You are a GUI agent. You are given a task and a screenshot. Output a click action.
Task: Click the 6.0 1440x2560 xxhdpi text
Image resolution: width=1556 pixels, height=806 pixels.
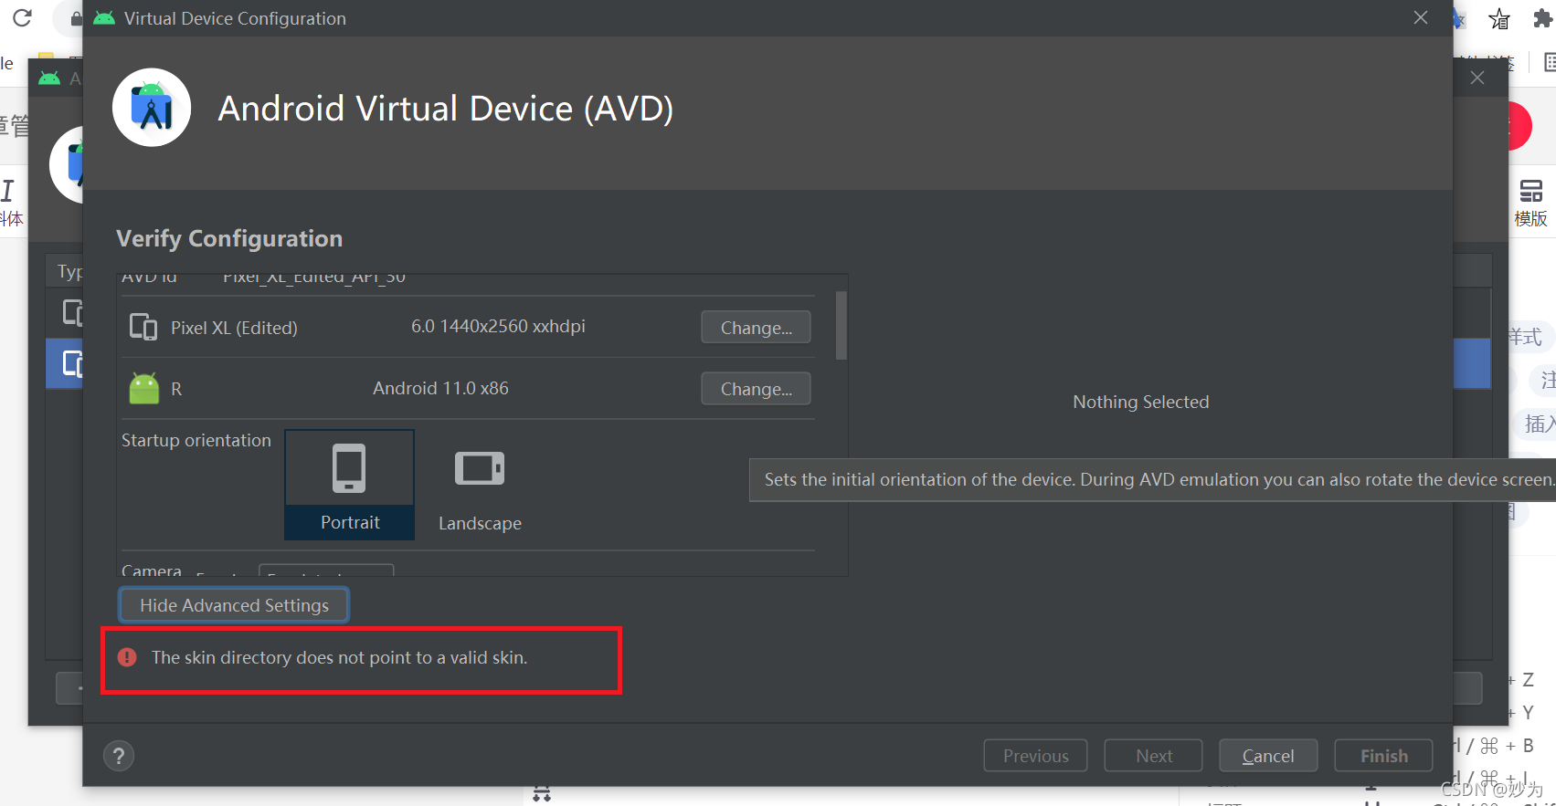point(498,327)
